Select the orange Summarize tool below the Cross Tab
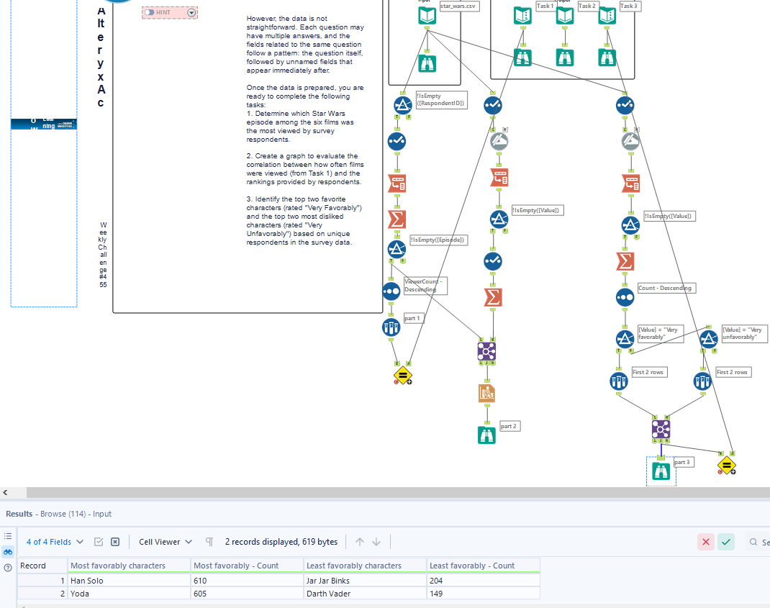 pos(493,297)
